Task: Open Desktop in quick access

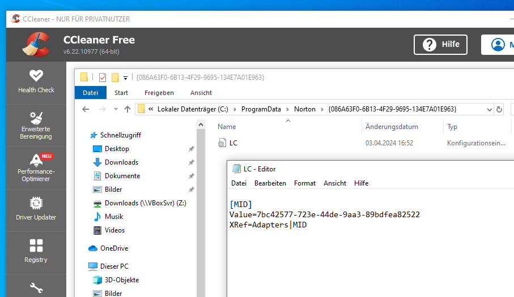Action: click(117, 149)
